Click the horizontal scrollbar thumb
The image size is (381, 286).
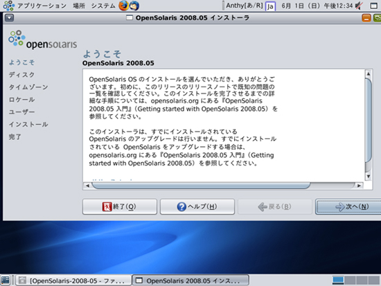[201, 186]
